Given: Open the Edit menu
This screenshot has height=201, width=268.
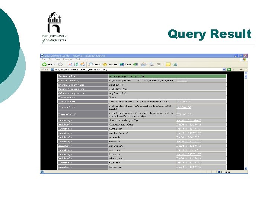Looking at the screenshot, I should (50, 59).
